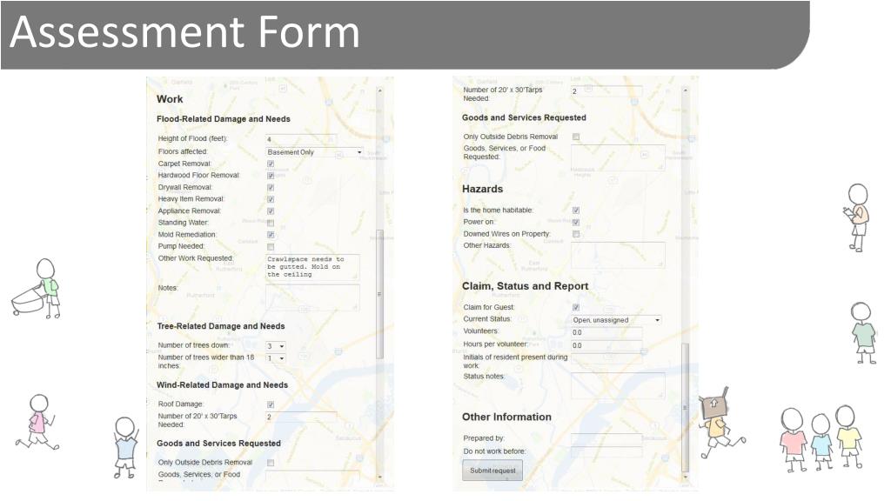Check the Pump Needed box
The width and height of the screenshot is (891, 501).
click(x=271, y=247)
